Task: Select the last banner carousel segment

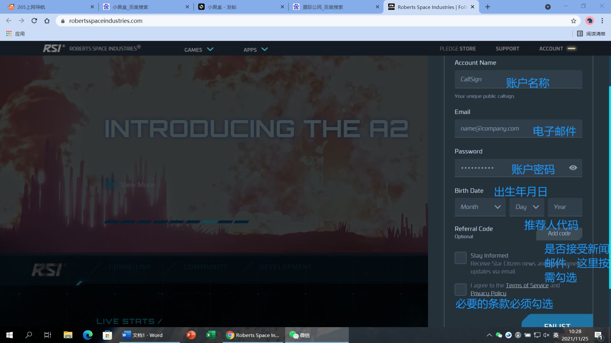Action: coord(242,222)
